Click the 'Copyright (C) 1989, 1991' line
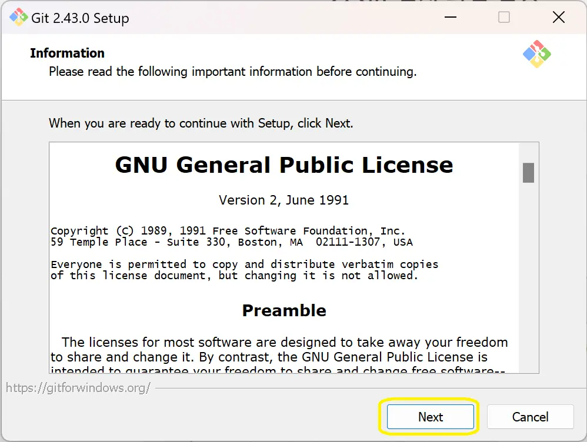Image resolution: width=587 pixels, height=442 pixels. pyautogui.click(x=228, y=230)
